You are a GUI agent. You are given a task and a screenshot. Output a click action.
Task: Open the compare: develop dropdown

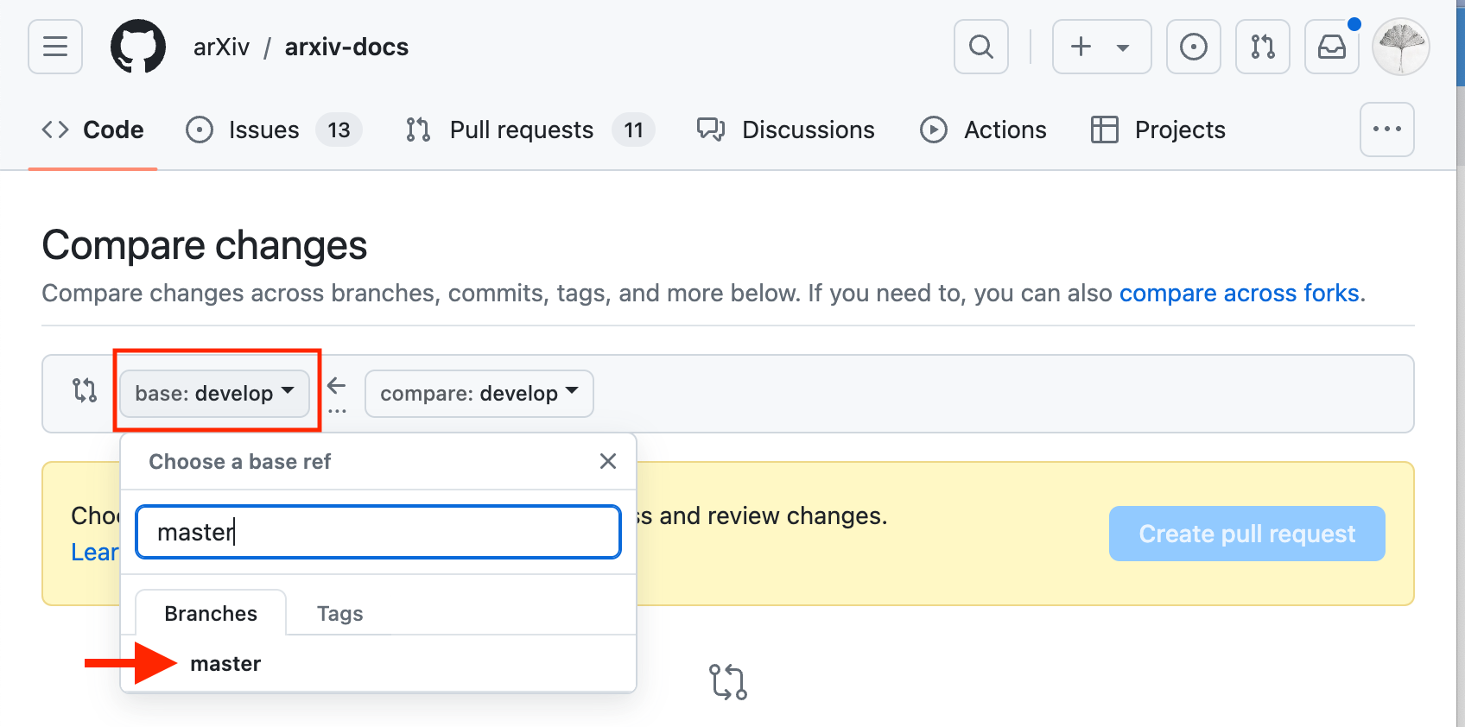click(x=479, y=394)
